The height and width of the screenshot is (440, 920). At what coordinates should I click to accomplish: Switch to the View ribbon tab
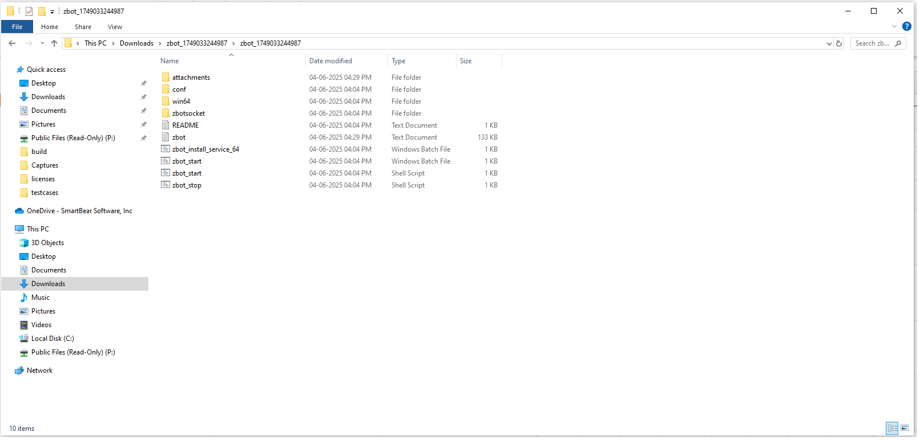tap(115, 27)
